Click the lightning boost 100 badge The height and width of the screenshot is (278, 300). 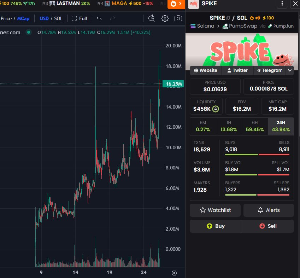(268, 18)
